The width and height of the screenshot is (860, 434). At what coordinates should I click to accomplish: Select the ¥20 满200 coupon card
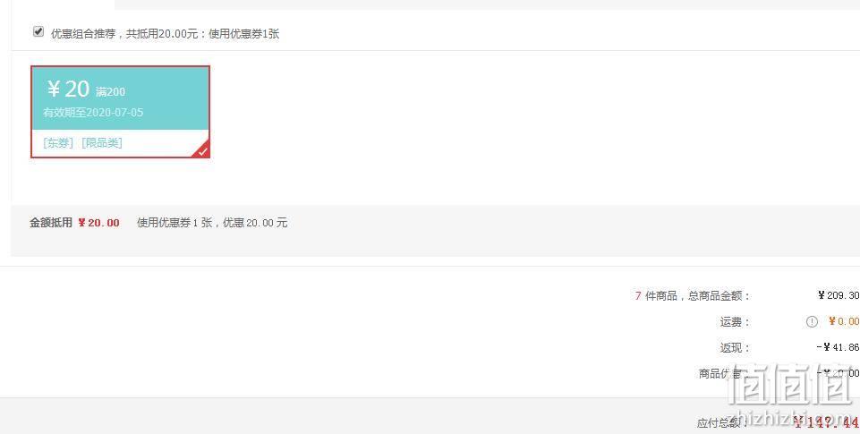click(x=120, y=112)
